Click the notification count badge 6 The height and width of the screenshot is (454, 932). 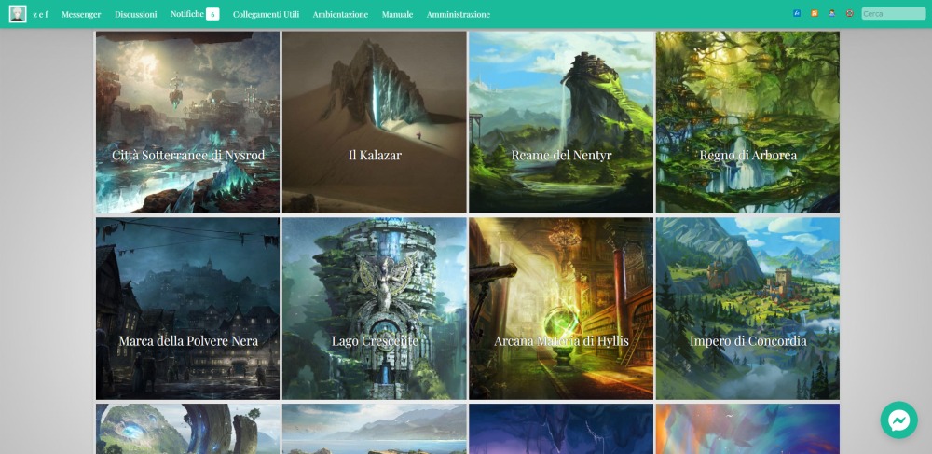click(x=212, y=14)
